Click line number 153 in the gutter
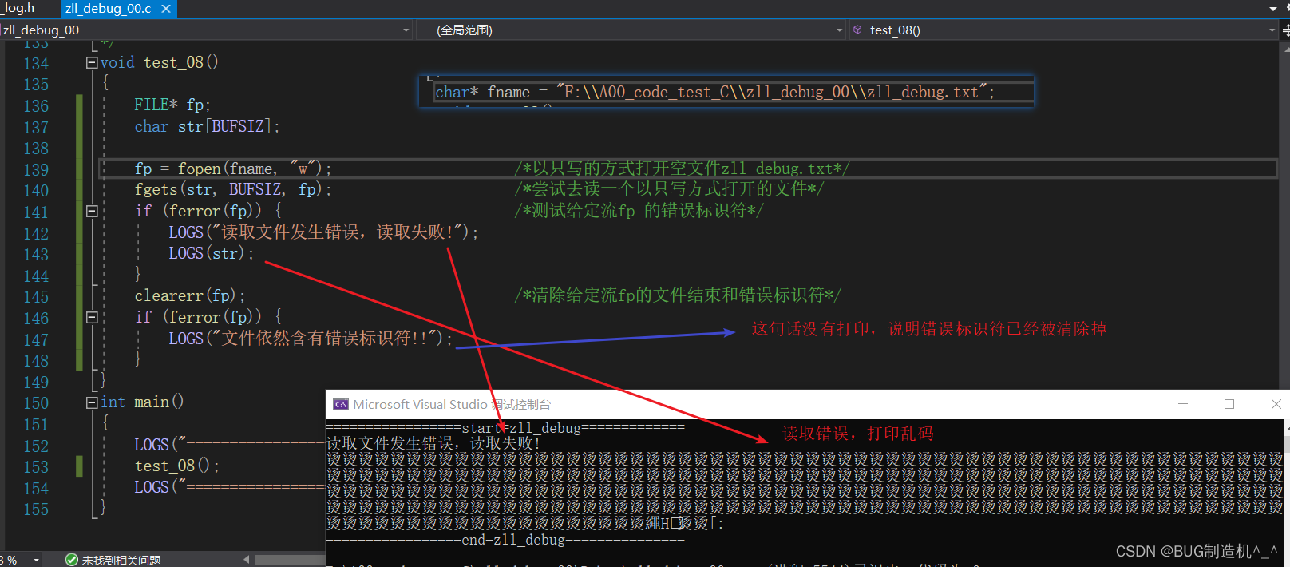 pyautogui.click(x=36, y=466)
